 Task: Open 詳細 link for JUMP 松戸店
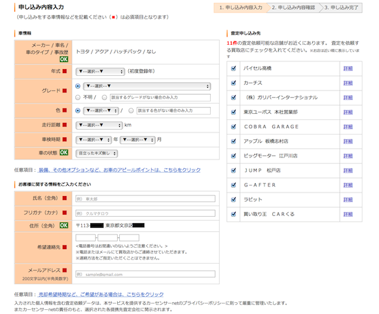348,170
